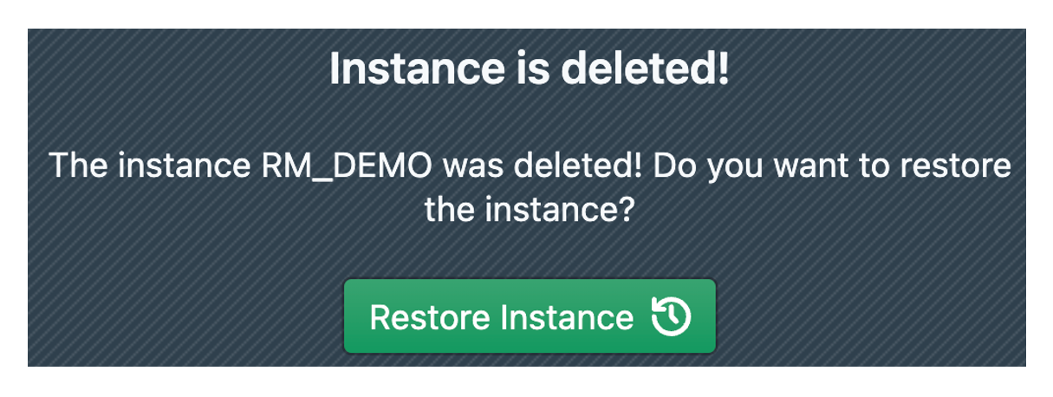Click the Restore Instance button
1053x397 pixels.
[x=530, y=316]
